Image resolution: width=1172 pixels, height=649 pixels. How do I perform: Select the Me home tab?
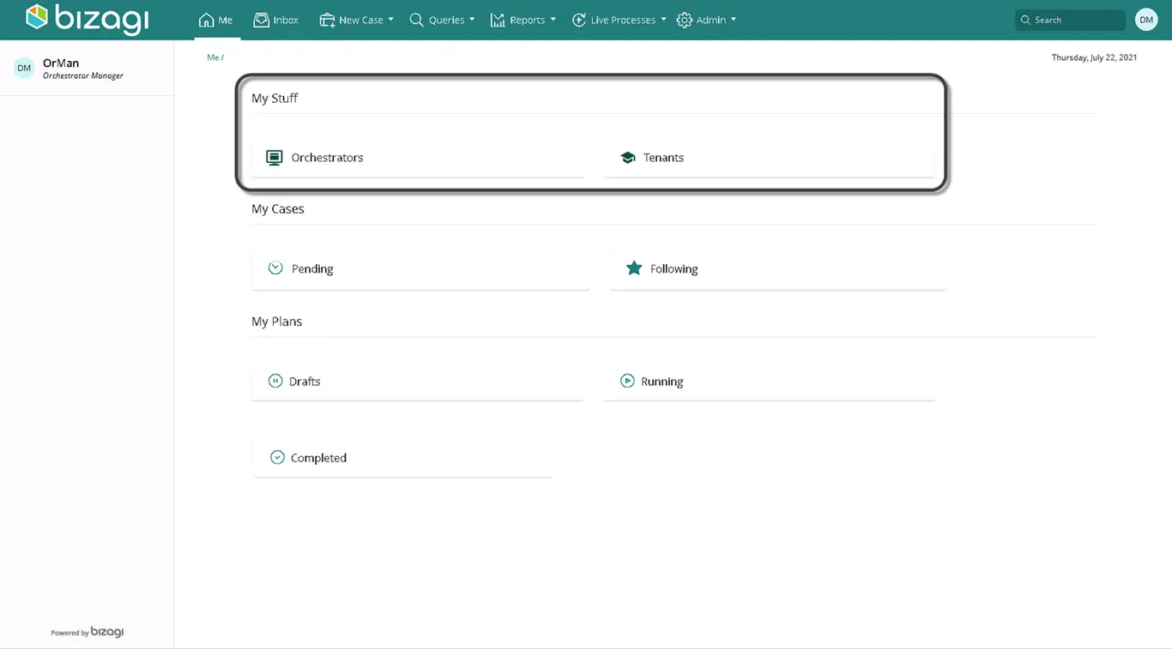(216, 20)
